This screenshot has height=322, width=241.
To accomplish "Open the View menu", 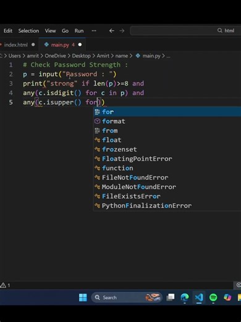I will coord(50,31).
